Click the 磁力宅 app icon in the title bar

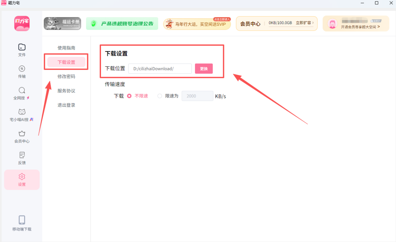point(4,3)
